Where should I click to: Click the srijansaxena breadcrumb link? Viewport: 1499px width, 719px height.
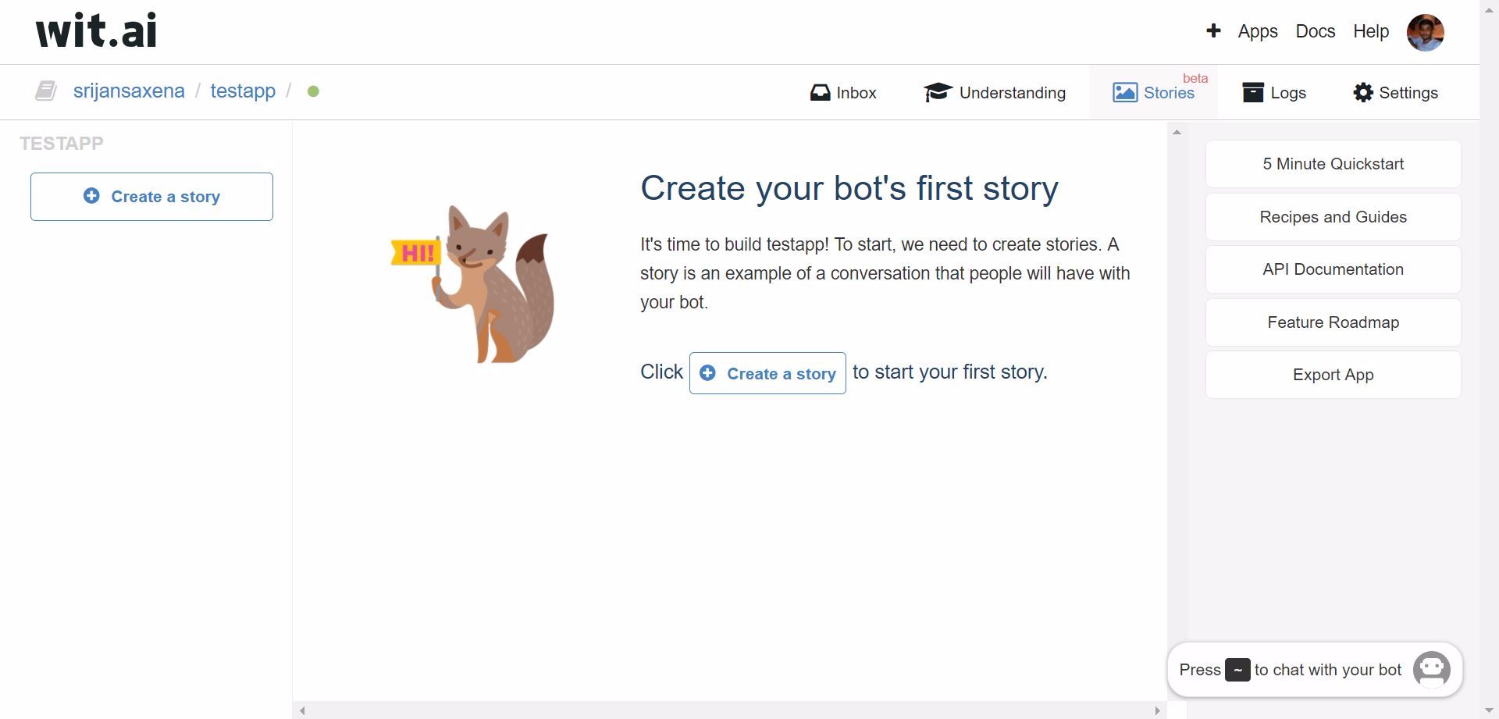click(x=129, y=91)
